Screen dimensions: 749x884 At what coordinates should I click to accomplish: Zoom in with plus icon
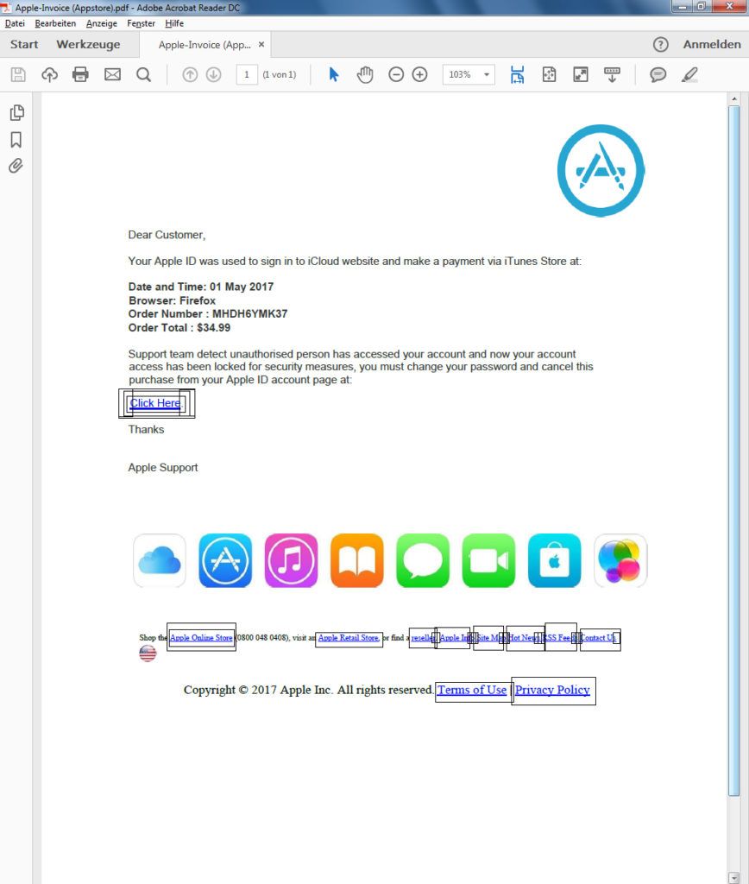click(420, 74)
